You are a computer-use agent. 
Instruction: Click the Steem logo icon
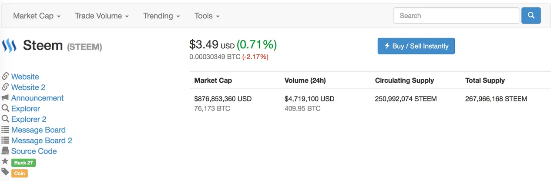pos(9,45)
